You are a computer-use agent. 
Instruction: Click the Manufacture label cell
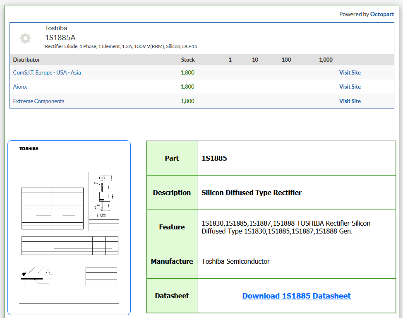tap(172, 261)
